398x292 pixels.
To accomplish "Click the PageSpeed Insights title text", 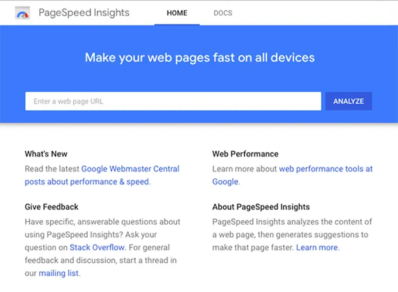I will (x=84, y=13).
